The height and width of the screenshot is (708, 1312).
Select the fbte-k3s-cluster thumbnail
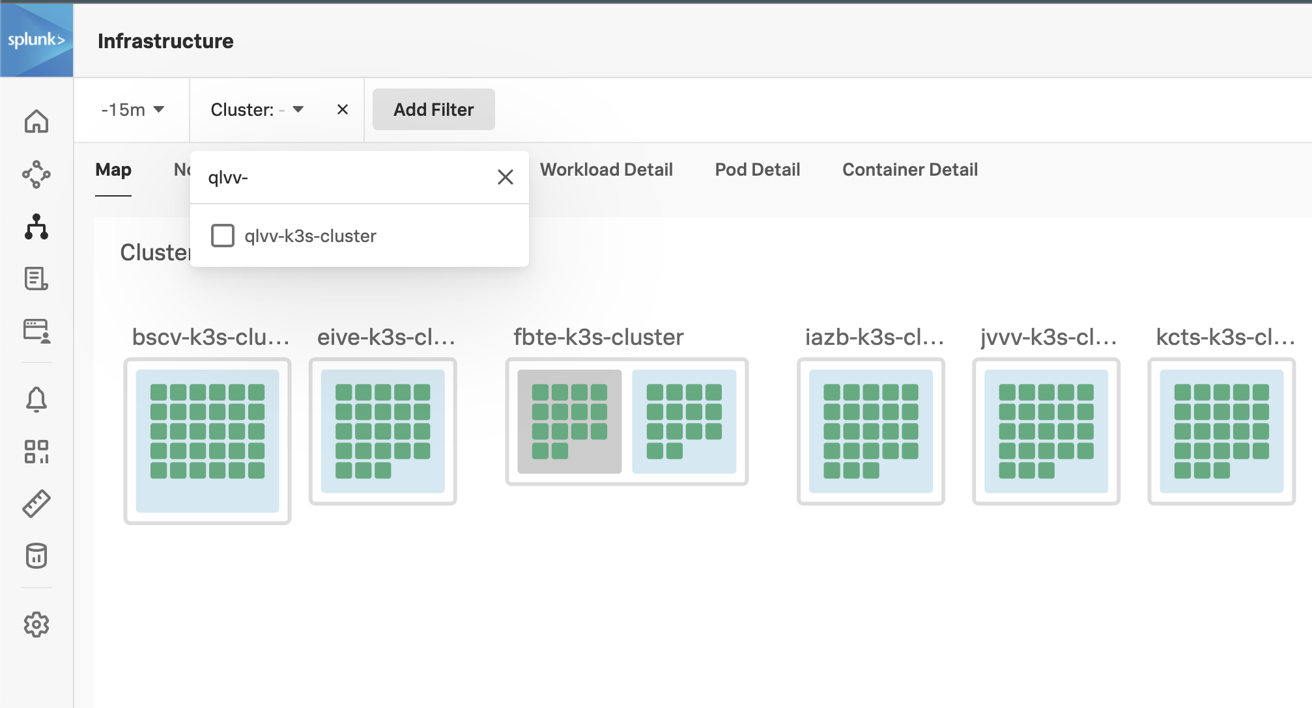click(x=626, y=422)
